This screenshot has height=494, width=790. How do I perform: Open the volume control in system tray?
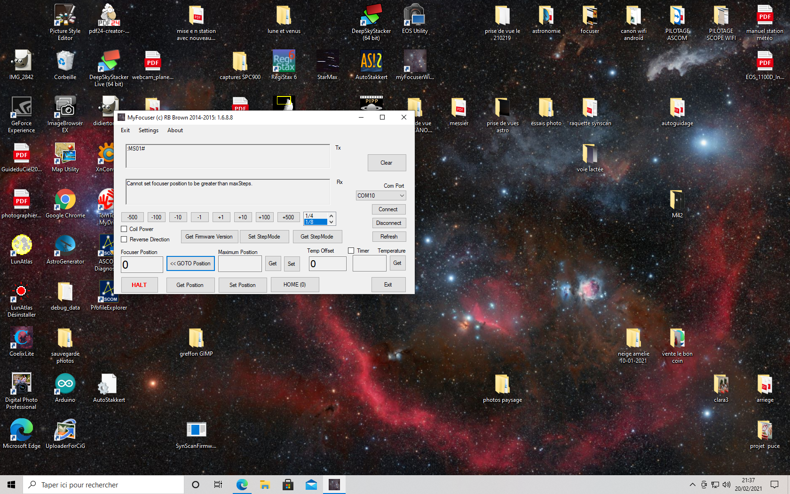click(727, 485)
